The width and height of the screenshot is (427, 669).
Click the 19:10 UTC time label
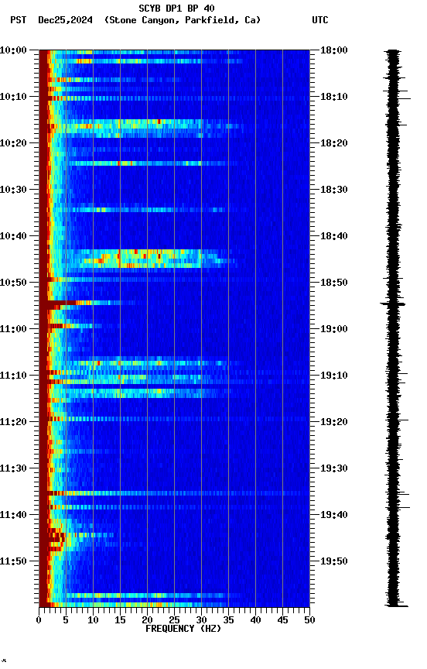[x=334, y=376]
